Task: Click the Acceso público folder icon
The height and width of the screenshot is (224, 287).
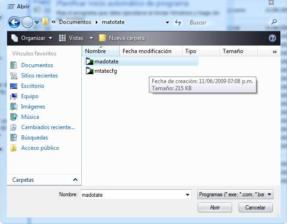Action: click(13, 148)
